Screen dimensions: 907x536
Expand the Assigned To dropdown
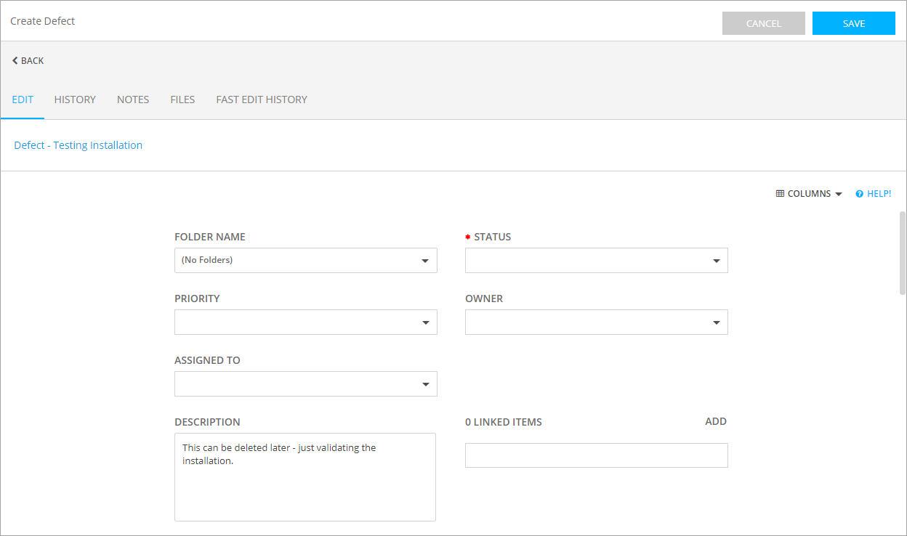click(305, 384)
